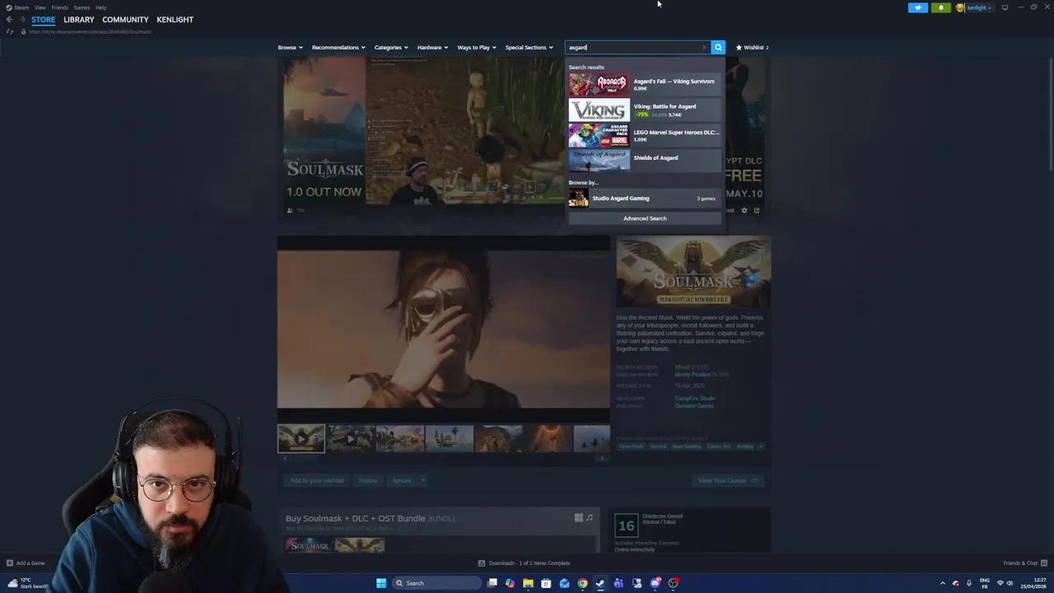
Task: Expand the Browse dropdown
Action: [x=290, y=47]
